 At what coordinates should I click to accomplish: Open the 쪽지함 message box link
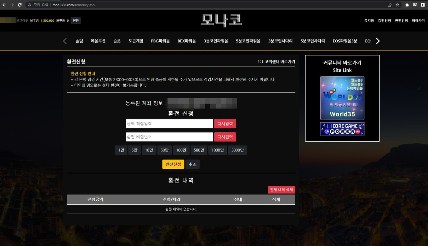point(369,21)
